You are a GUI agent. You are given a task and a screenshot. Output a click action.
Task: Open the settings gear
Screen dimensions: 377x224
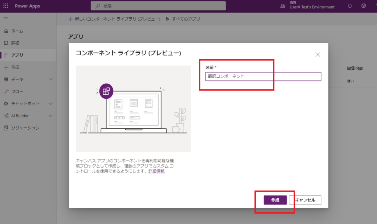coord(363,6)
